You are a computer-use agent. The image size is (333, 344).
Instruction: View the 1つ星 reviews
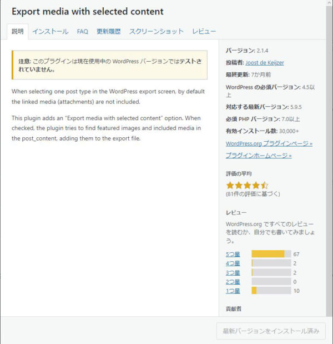[233, 291]
